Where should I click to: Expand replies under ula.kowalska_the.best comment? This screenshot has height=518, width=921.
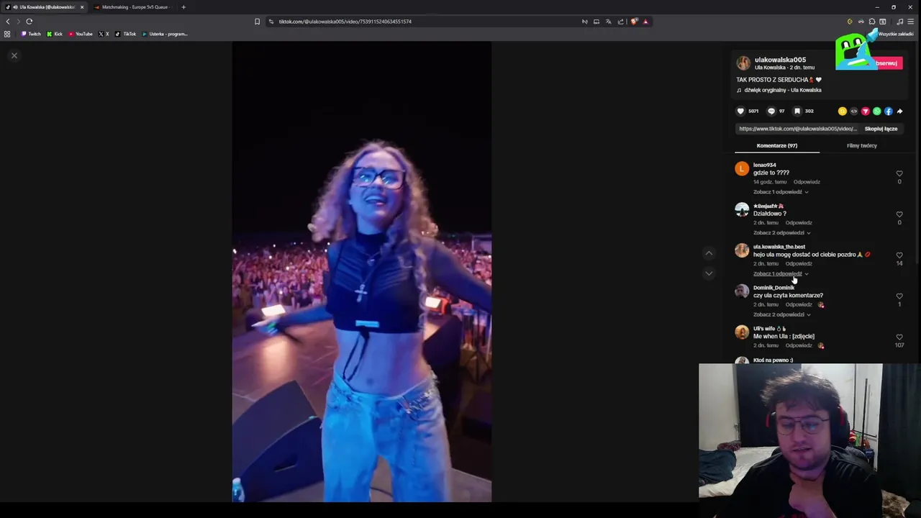781,274
